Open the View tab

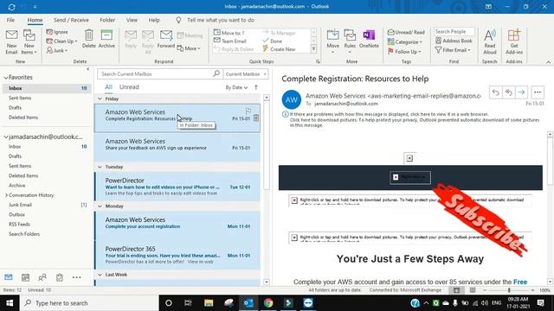pyautogui.click(x=132, y=20)
